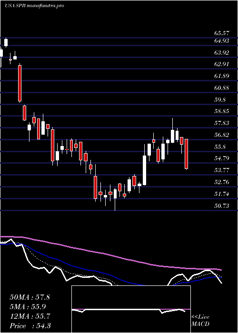Select the 59.8 price level label
This screenshot has width=238, height=333.
220,99
